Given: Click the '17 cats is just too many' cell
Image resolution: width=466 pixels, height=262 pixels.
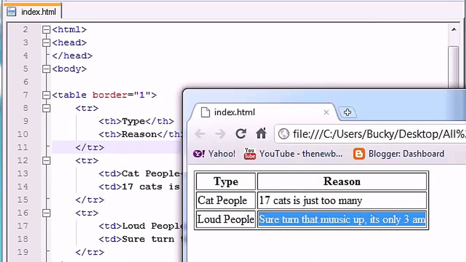Looking at the screenshot, I should [342, 200].
